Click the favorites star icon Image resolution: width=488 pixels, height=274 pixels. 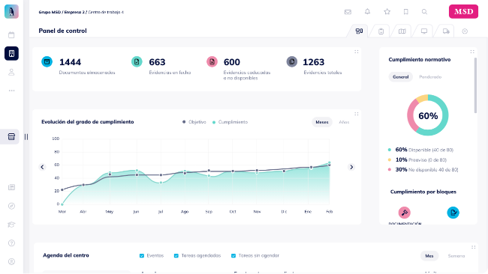(387, 11)
